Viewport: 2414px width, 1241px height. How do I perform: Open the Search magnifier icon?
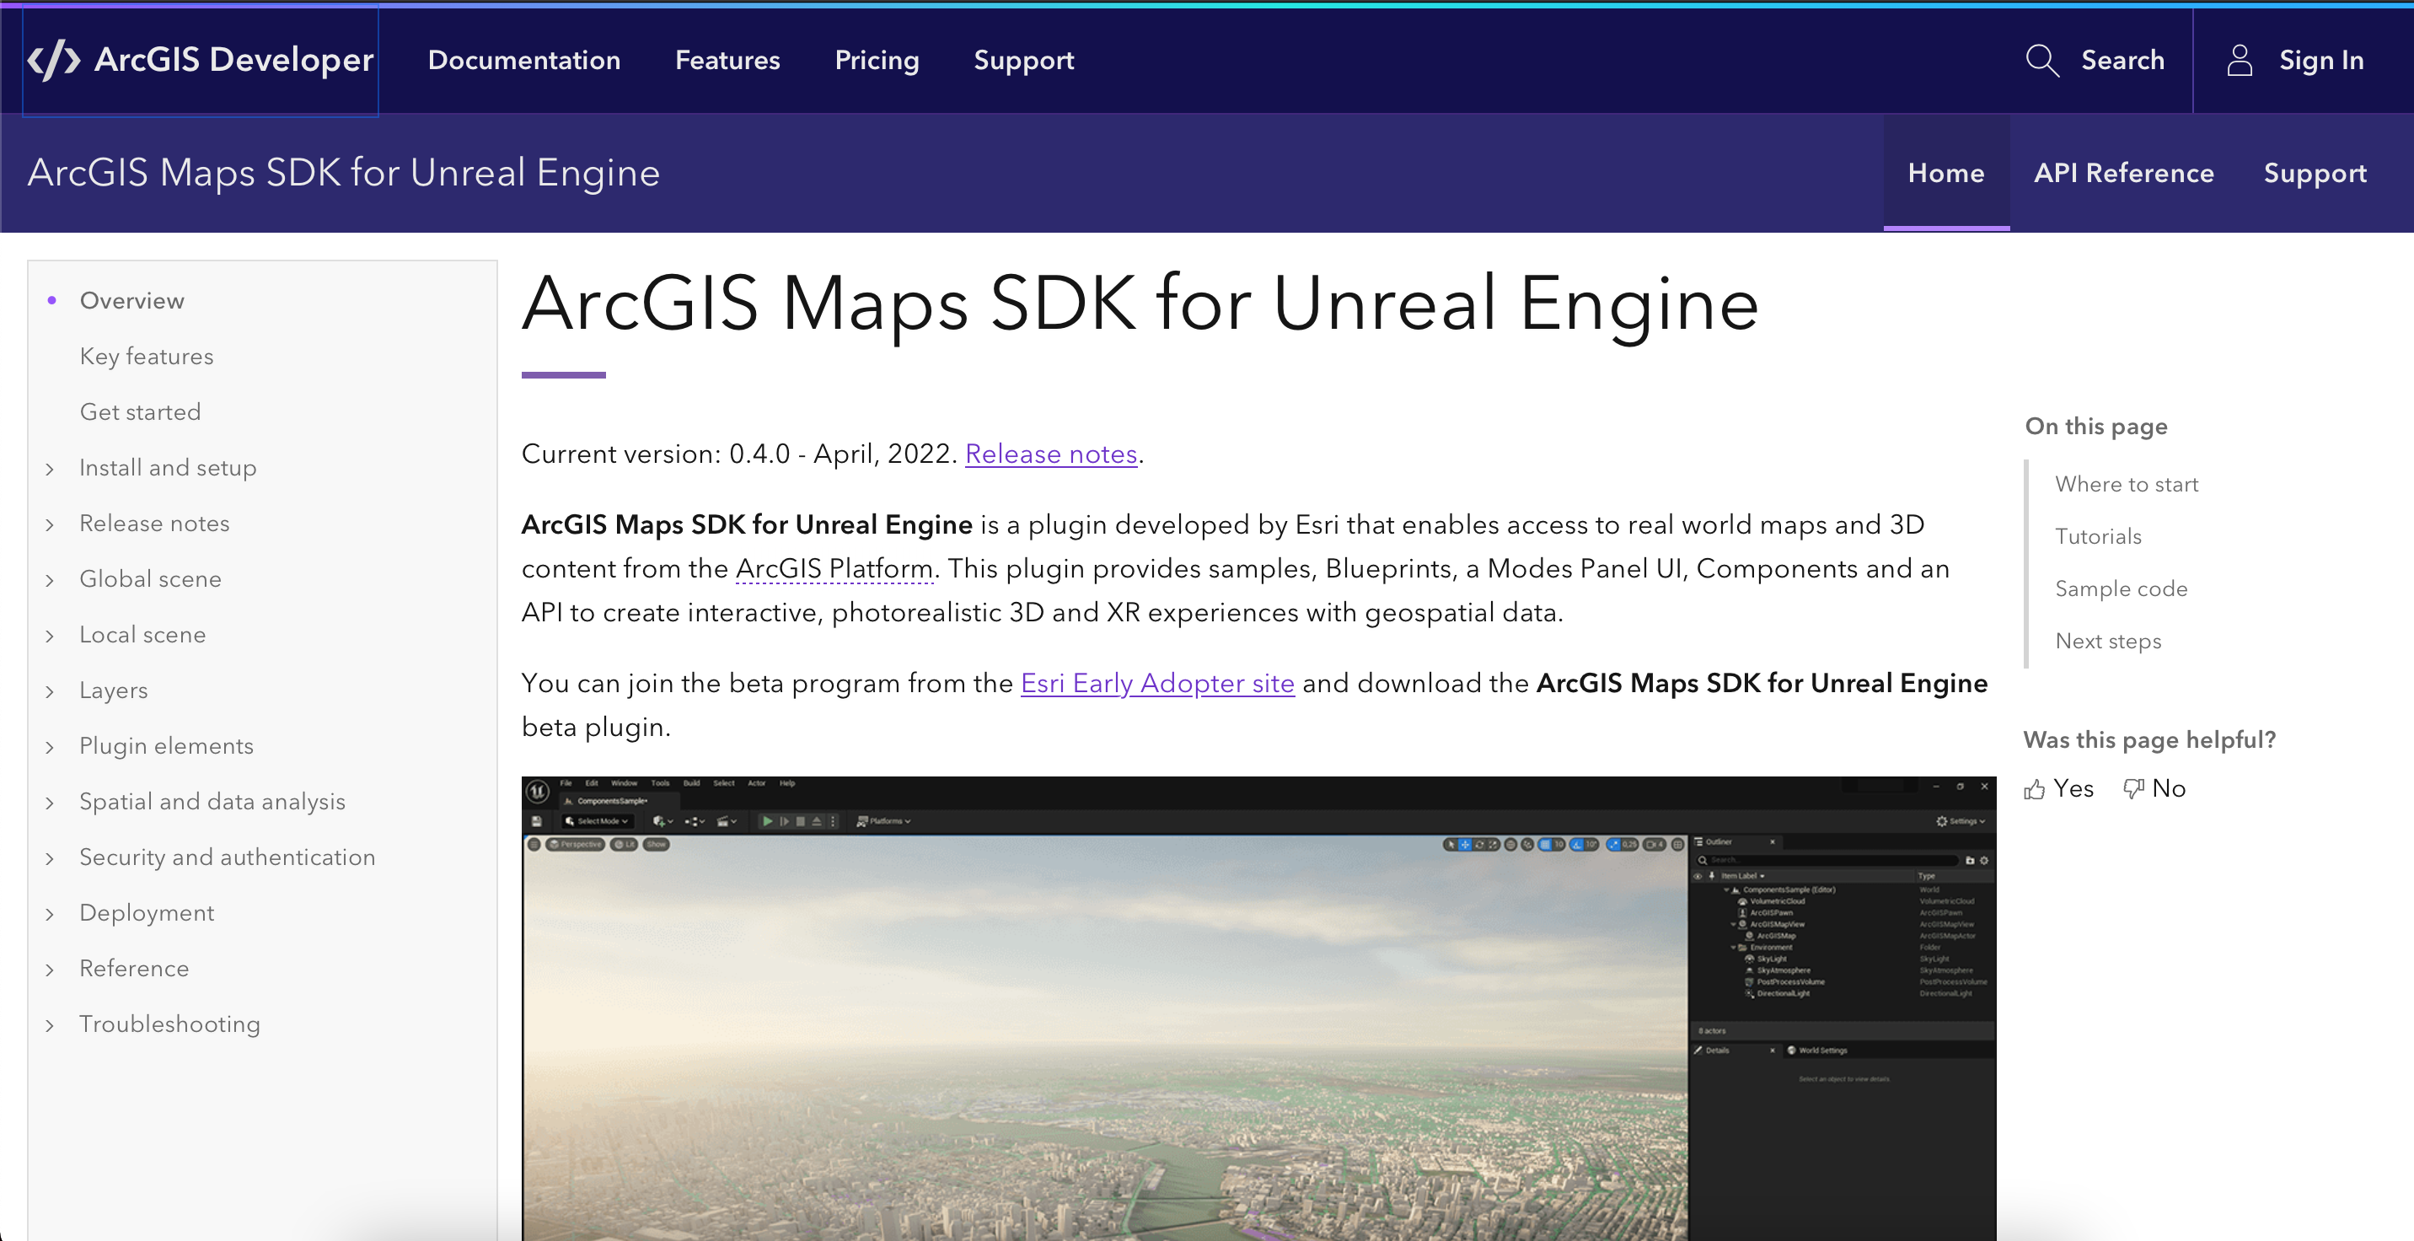[x=2041, y=61]
